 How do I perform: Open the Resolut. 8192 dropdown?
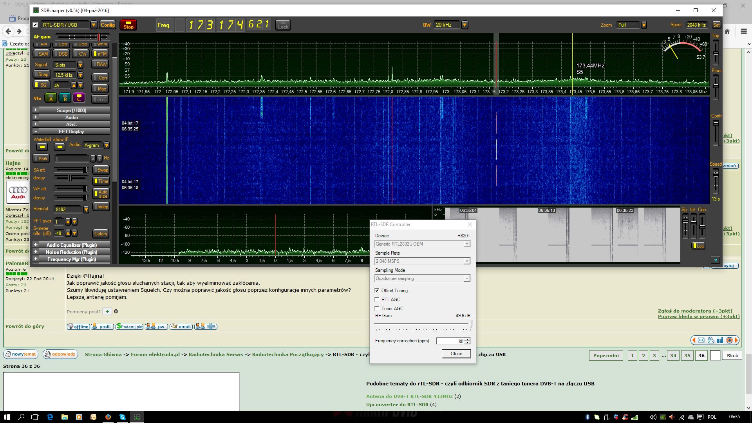pyautogui.click(x=86, y=210)
